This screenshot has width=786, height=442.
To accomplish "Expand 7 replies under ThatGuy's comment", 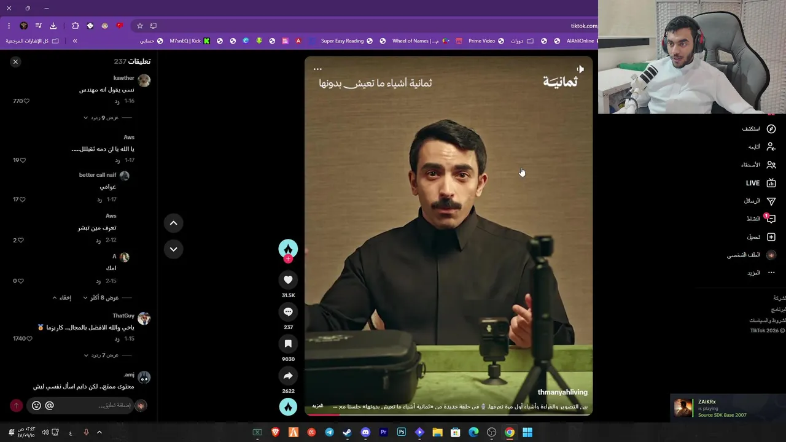I will point(101,355).
